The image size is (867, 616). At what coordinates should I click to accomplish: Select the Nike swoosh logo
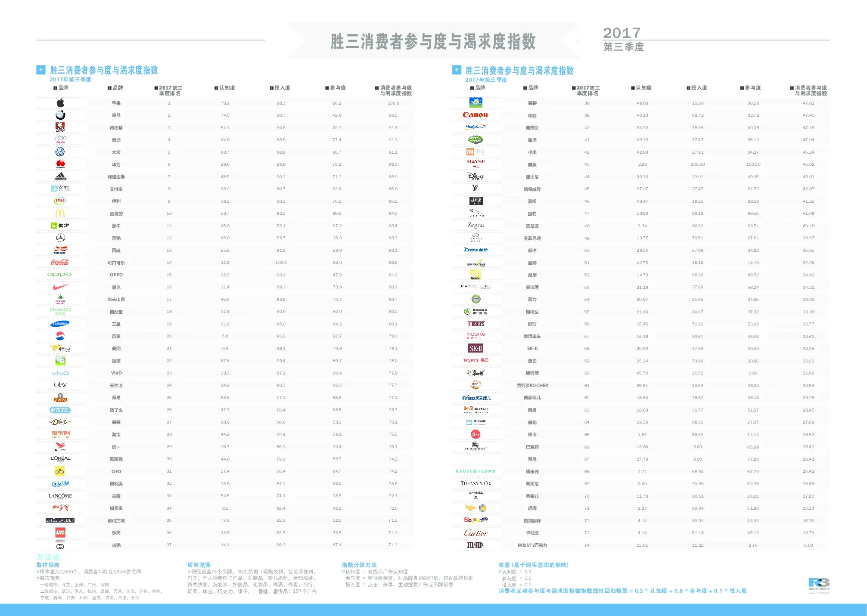(61, 287)
